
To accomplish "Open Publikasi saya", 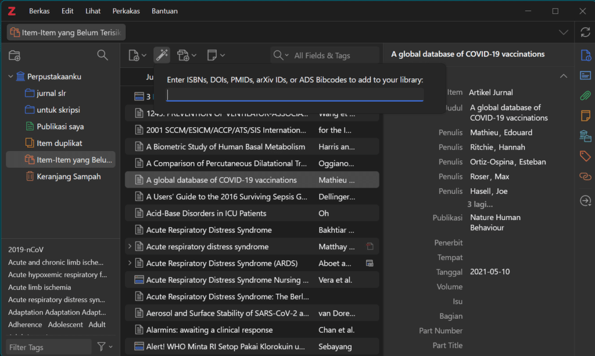I will click(x=60, y=127).
